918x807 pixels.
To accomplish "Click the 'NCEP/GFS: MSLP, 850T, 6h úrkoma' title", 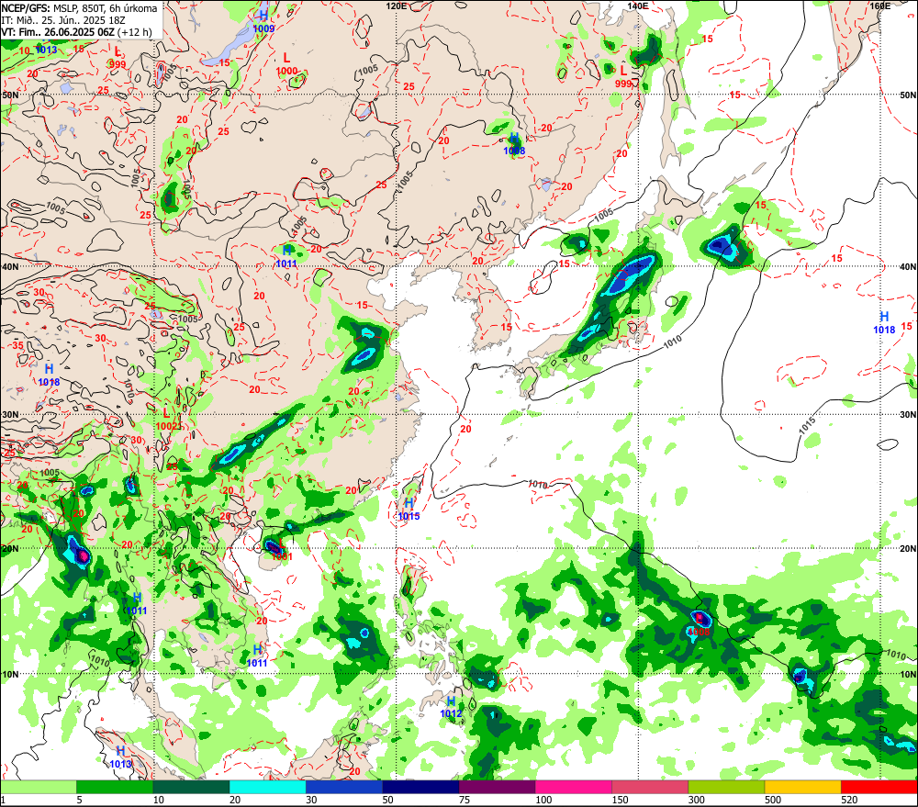I will coord(79,8).
